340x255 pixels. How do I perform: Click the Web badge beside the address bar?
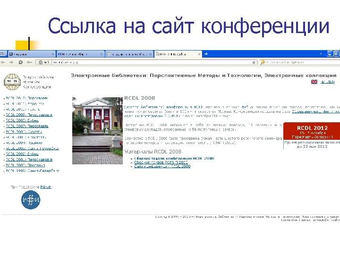point(43,62)
